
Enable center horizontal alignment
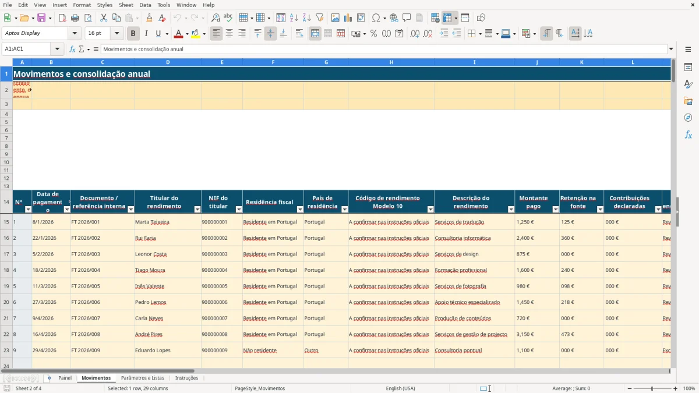(230, 34)
